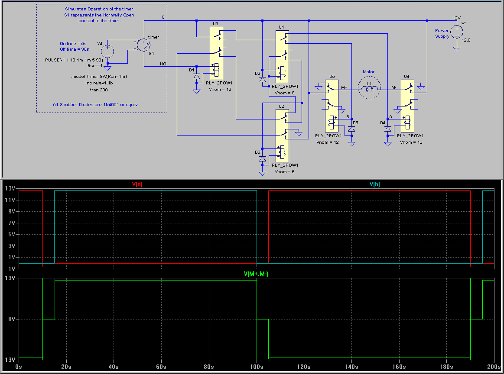Select diode D2 symbol
Screen dimensions: 504x374
[263, 79]
